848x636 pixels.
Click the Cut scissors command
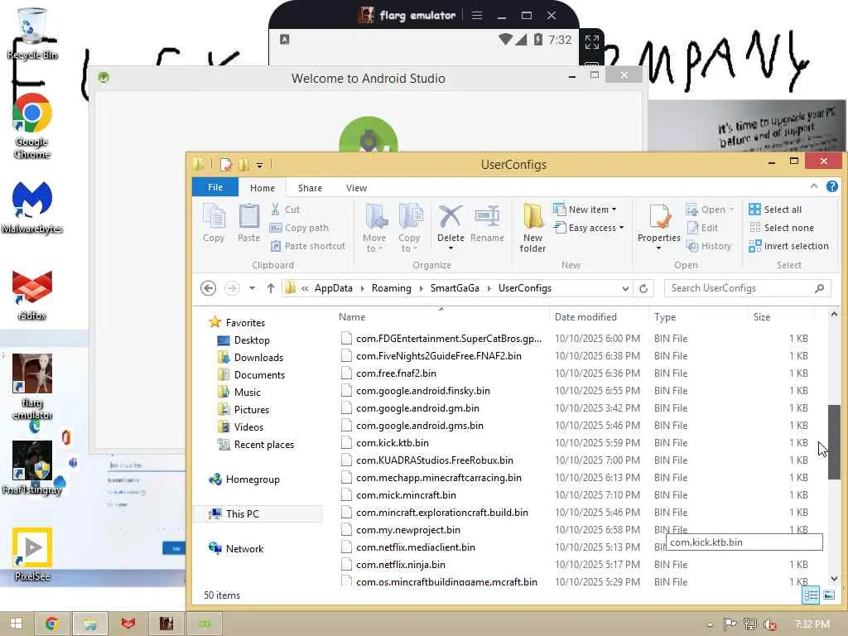[x=285, y=210]
